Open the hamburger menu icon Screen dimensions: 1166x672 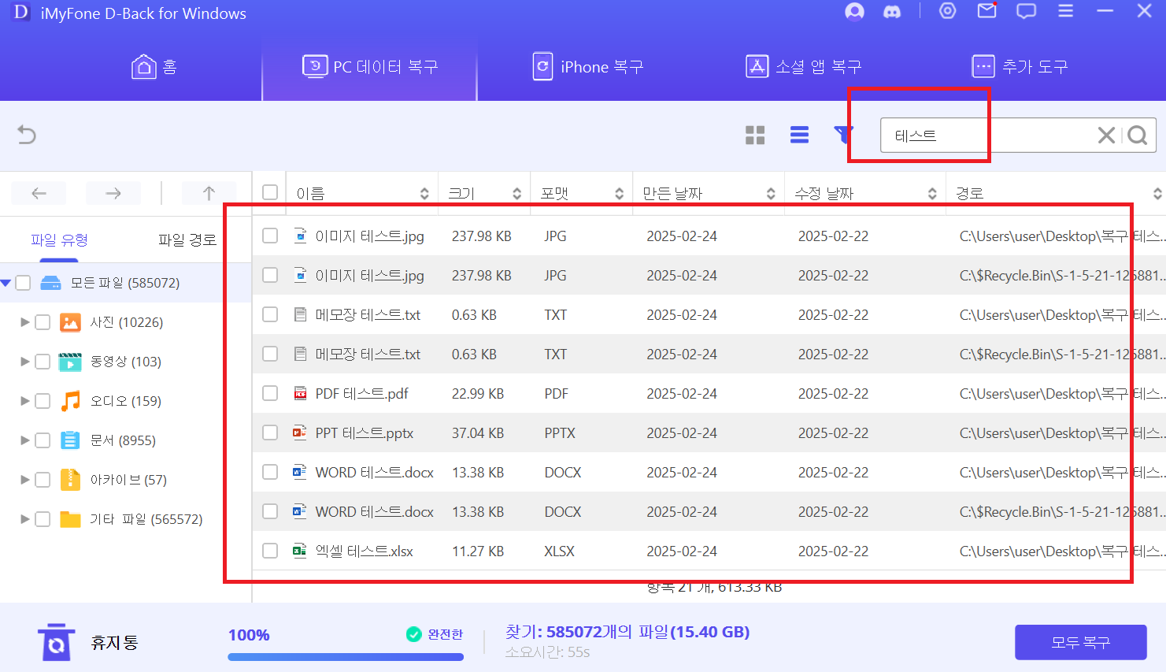(1065, 11)
